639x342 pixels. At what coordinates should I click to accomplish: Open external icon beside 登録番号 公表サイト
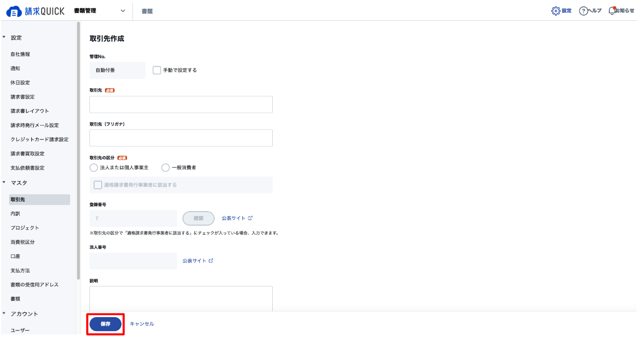(x=250, y=218)
